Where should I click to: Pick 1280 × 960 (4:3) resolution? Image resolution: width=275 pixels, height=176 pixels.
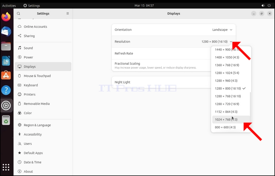(x=231, y=81)
